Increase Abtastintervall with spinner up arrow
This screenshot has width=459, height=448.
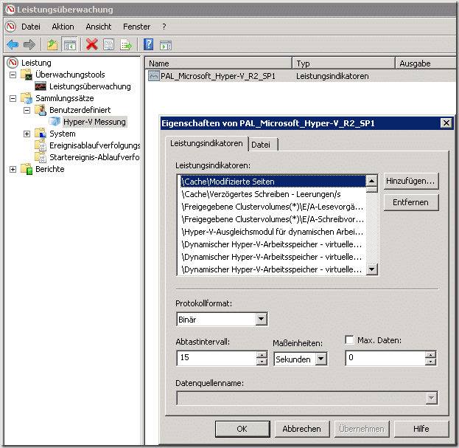click(x=262, y=355)
